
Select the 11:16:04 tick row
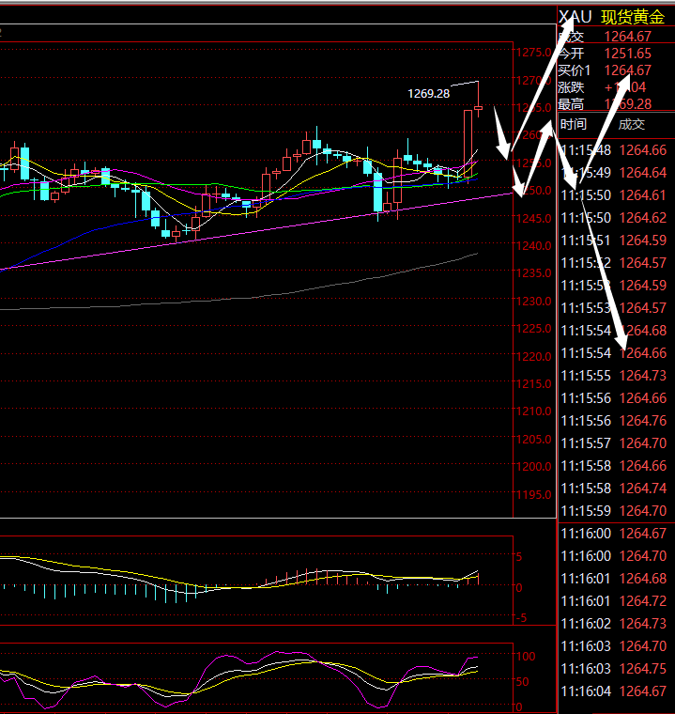pyautogui.click(x=613, y=691)
